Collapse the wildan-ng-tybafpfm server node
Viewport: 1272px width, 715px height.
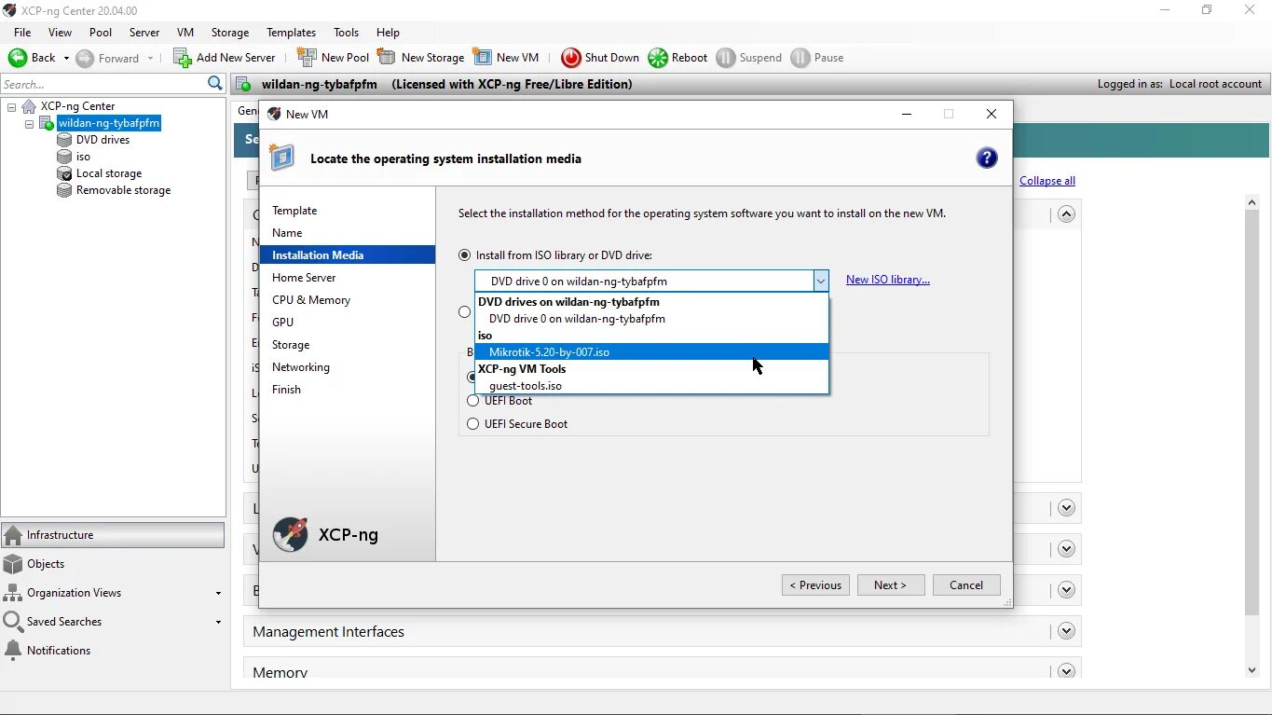pos(29,123)
